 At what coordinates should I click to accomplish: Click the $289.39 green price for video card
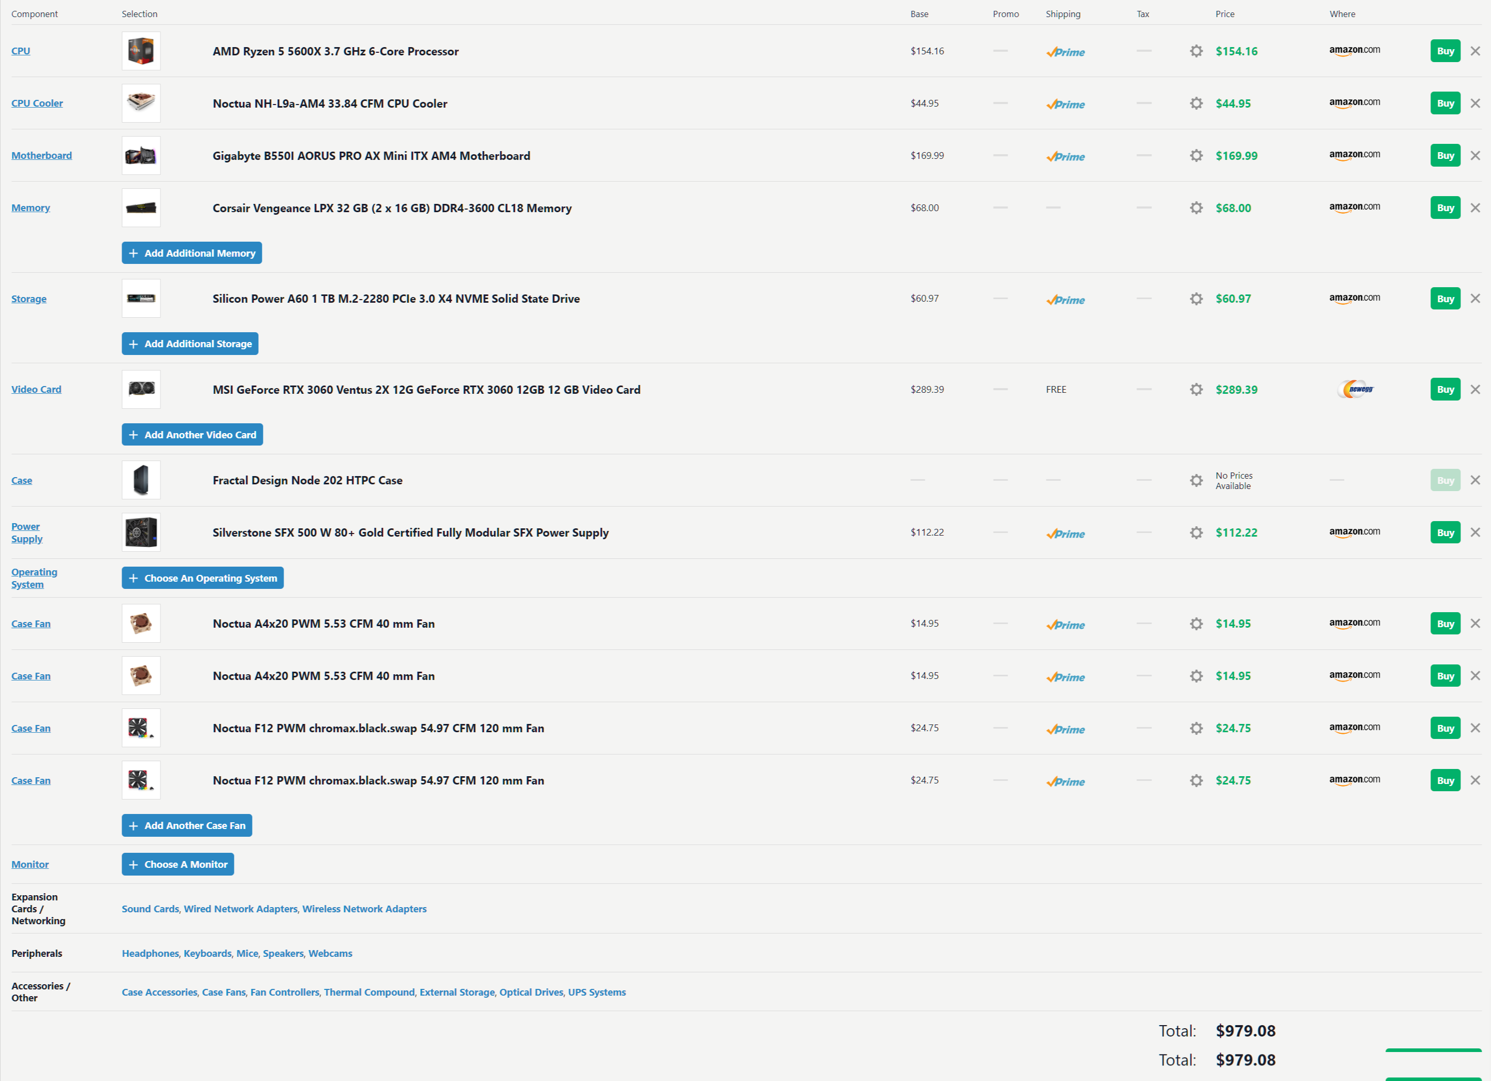tap(1236, 390)
